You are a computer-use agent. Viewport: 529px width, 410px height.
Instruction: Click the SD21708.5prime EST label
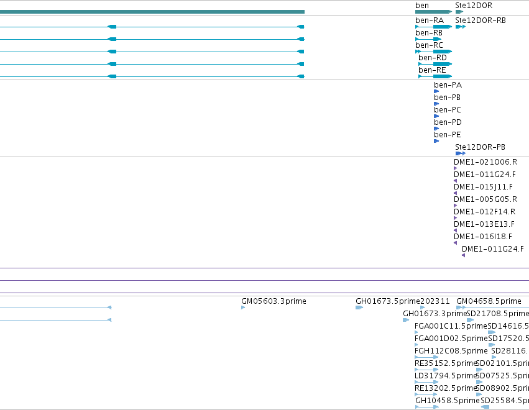pos(498,314)
